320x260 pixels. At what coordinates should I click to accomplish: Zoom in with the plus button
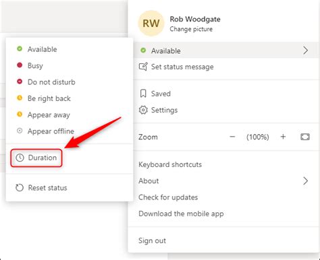[x=283, y=137]
